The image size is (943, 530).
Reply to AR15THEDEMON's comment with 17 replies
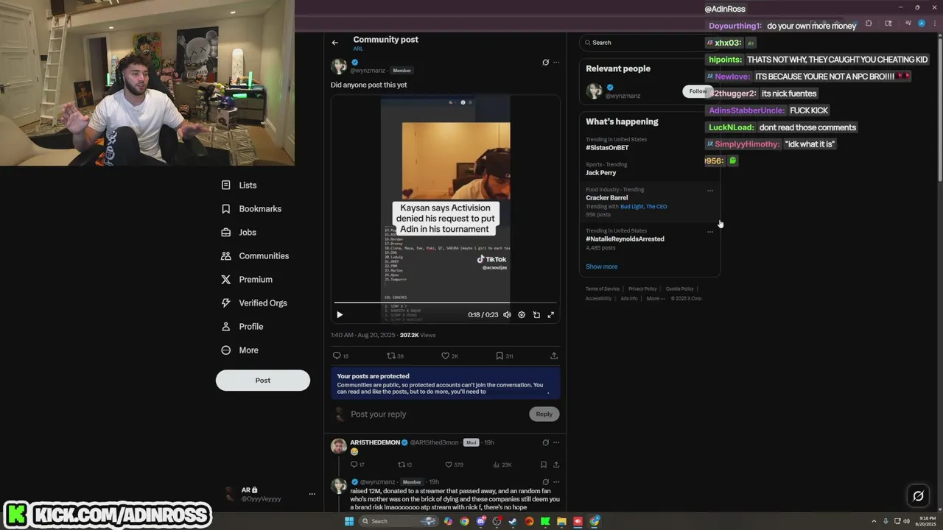click(357, 464)
